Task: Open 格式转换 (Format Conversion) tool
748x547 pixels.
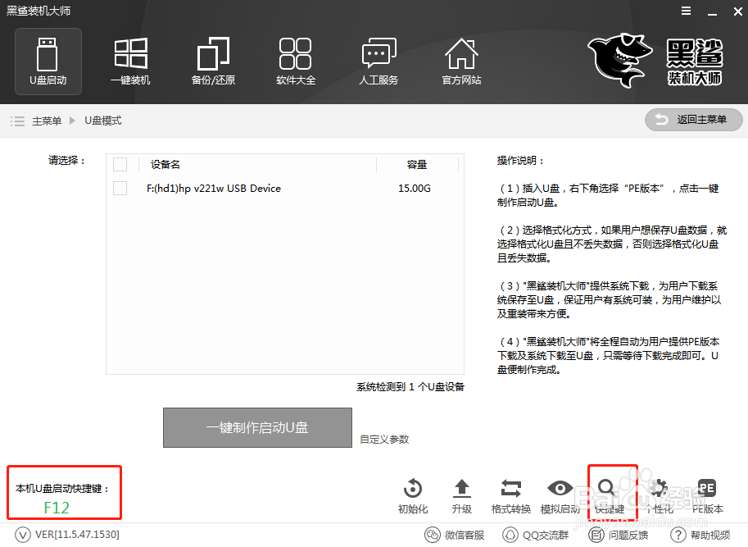Action: [x=511, y=492]
